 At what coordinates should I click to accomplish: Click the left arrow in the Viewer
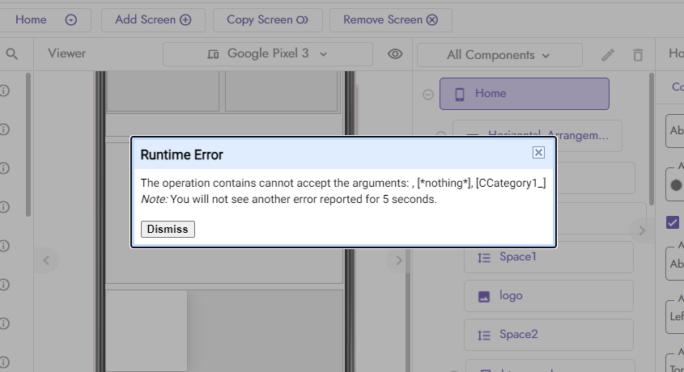pos(46,260)
